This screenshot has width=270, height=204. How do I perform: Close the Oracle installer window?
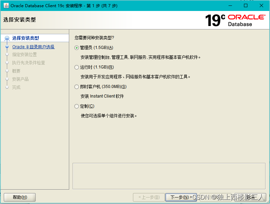pyautogui.click(x=261, y=6)
